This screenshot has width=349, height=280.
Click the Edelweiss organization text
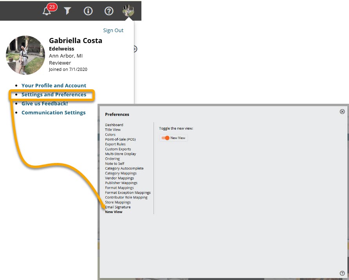click(x=61, y=49)
